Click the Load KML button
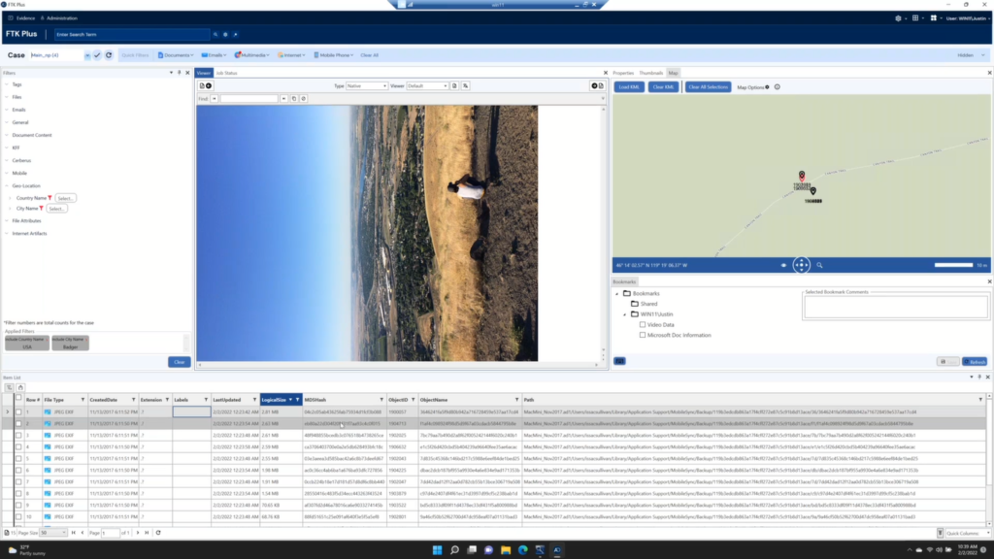Image resolution: width=994 pixels, height=559 pixels. point(629,86)
